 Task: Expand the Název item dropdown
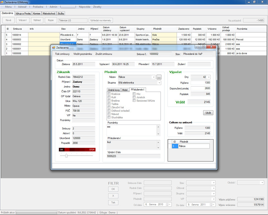(154, 77)
